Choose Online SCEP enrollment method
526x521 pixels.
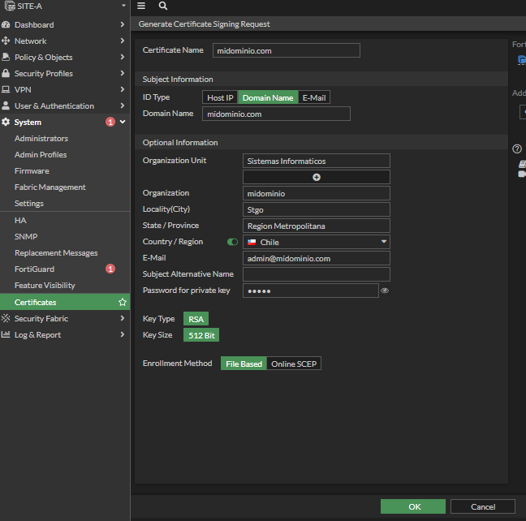(x=295, y=364)
